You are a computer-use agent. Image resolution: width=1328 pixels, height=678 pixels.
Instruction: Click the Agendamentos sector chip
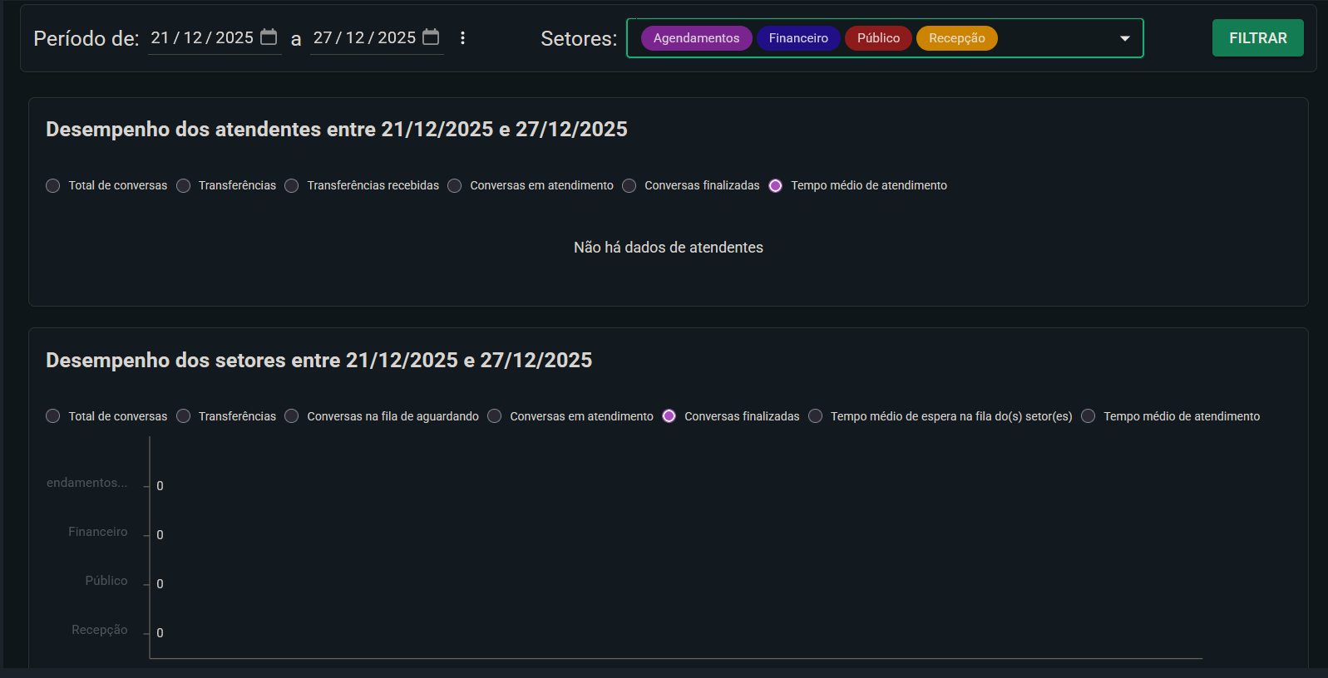pos(696,38)
